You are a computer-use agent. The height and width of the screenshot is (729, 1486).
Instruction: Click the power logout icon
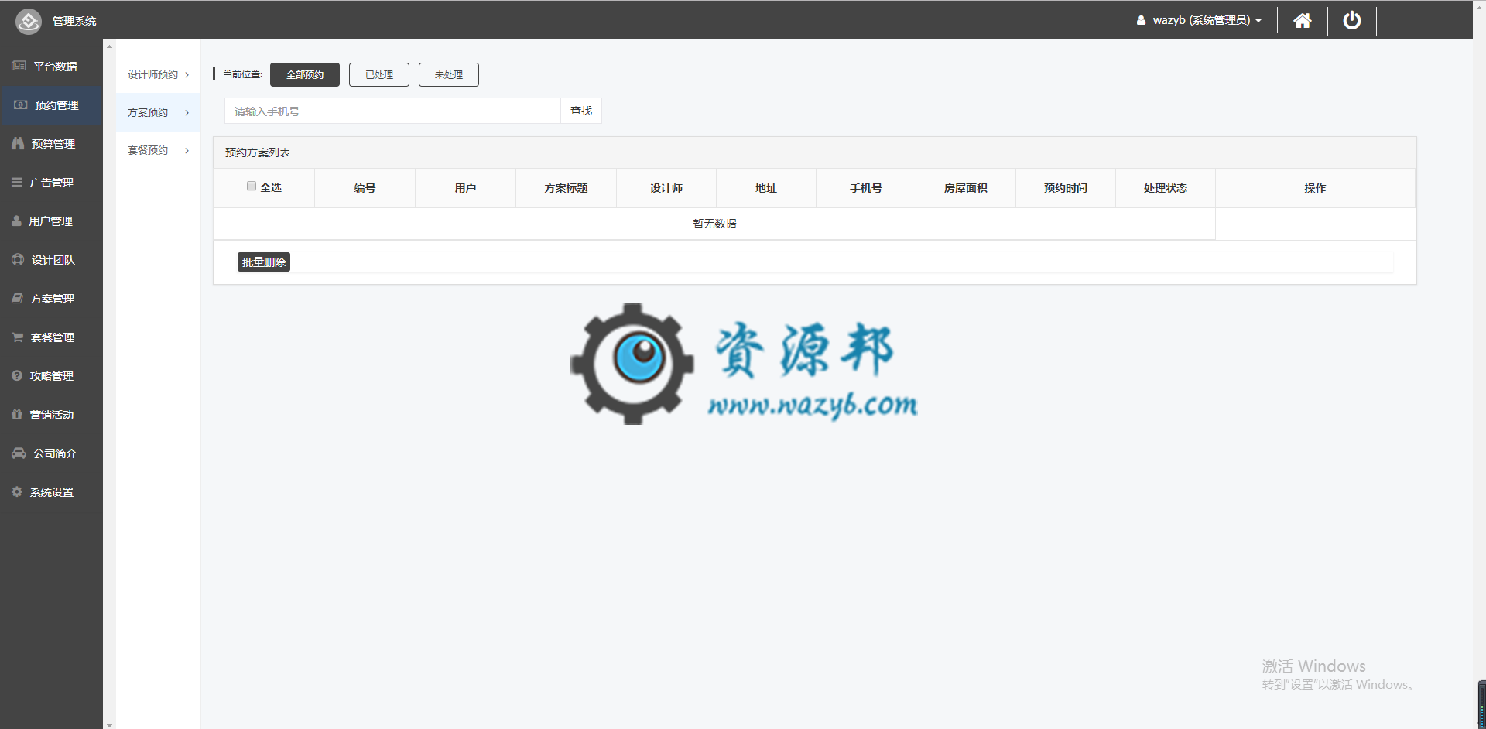pos(1352,20)
